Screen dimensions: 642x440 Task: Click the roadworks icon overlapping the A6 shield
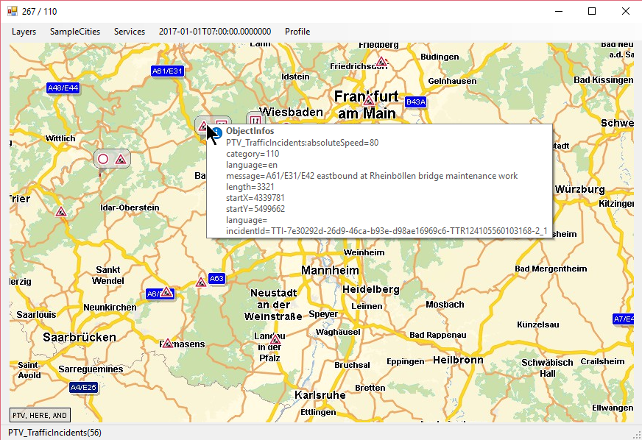(x=166, y=293)
